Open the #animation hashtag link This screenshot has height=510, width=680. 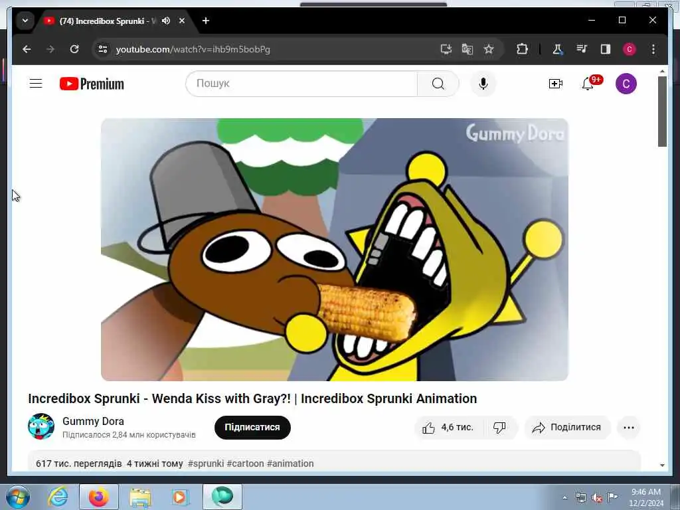(290, 463)
